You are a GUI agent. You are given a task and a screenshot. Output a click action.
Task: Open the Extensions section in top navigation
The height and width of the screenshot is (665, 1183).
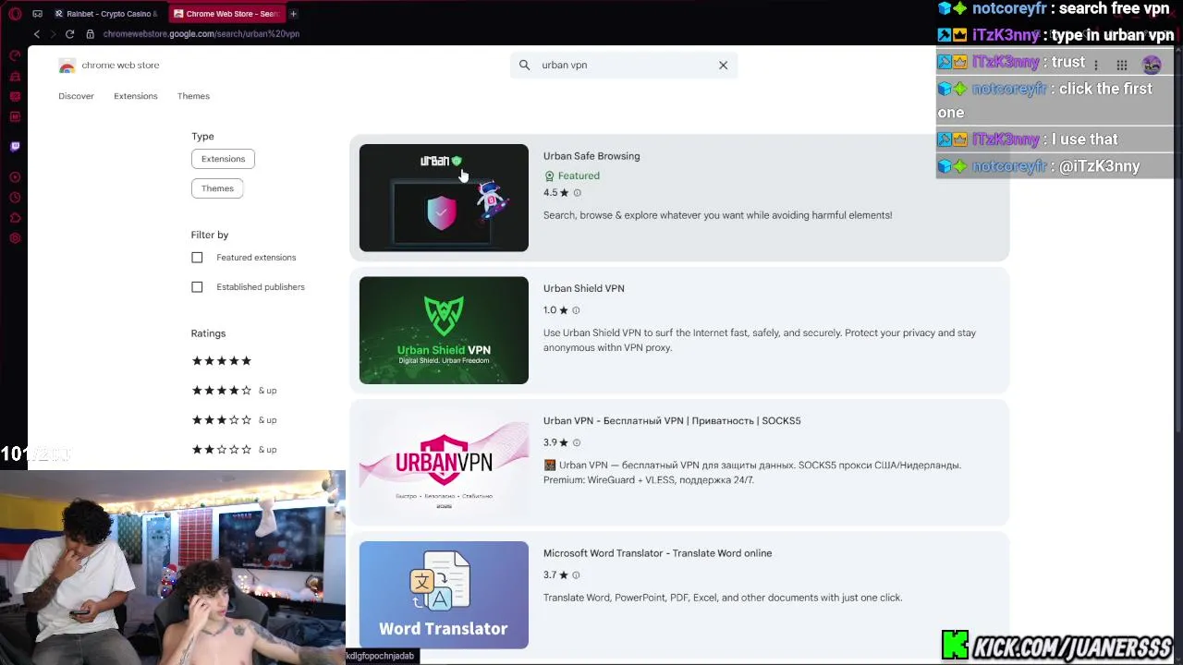pos(136,96)
